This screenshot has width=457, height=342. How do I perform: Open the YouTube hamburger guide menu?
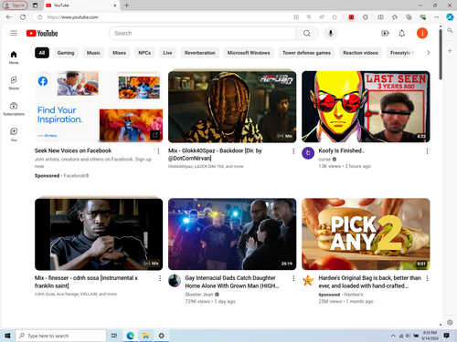point(14,33)
